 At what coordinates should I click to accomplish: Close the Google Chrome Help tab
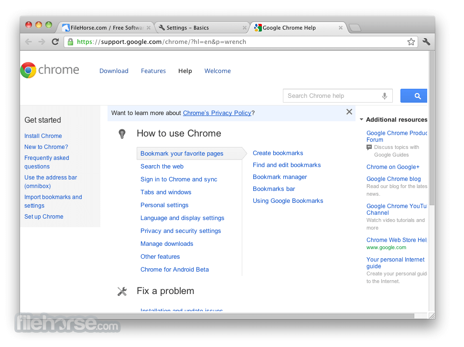click(x=341, y=28)
